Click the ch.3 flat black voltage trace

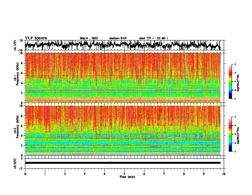pos(122,163)
